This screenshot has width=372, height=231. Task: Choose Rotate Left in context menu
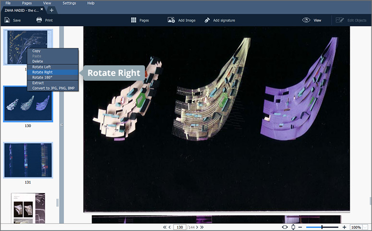click(53, 67)
